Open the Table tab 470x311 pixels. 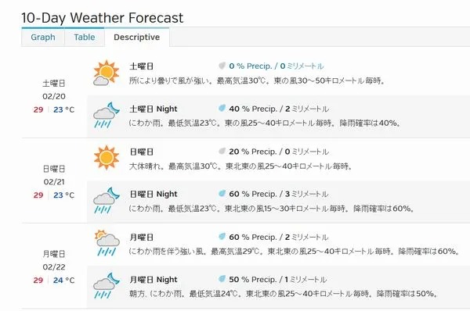pos(85,37)
